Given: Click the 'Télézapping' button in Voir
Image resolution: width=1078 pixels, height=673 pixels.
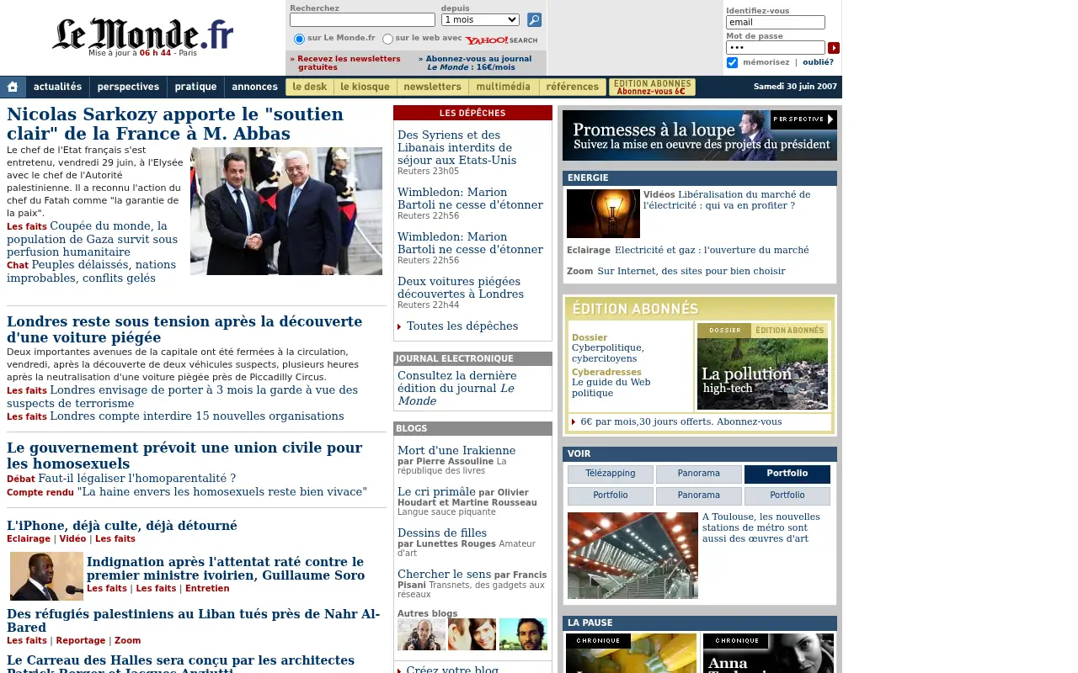Looking at the screenshot, I should 611,474.
